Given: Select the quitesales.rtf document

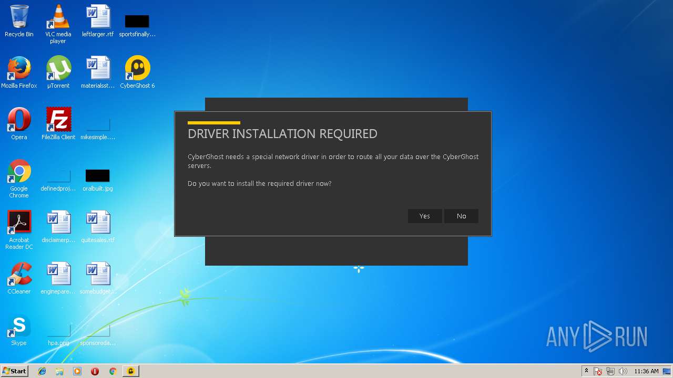Looking at the screenshot, I should tap(98, 227).
